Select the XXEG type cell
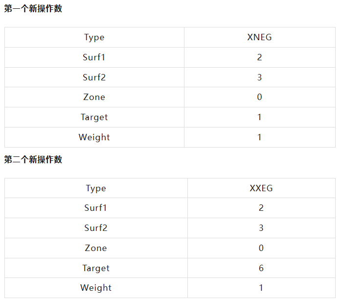Screen dimensions: 342x303 pos(261,188)
